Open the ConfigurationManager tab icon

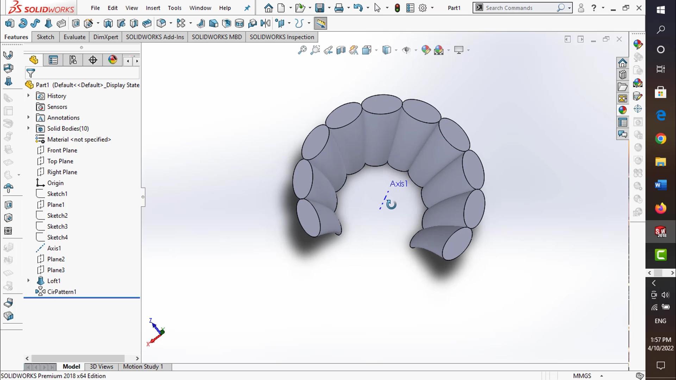point(73,60)
